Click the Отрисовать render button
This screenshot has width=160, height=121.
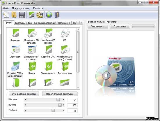point(120,26)
